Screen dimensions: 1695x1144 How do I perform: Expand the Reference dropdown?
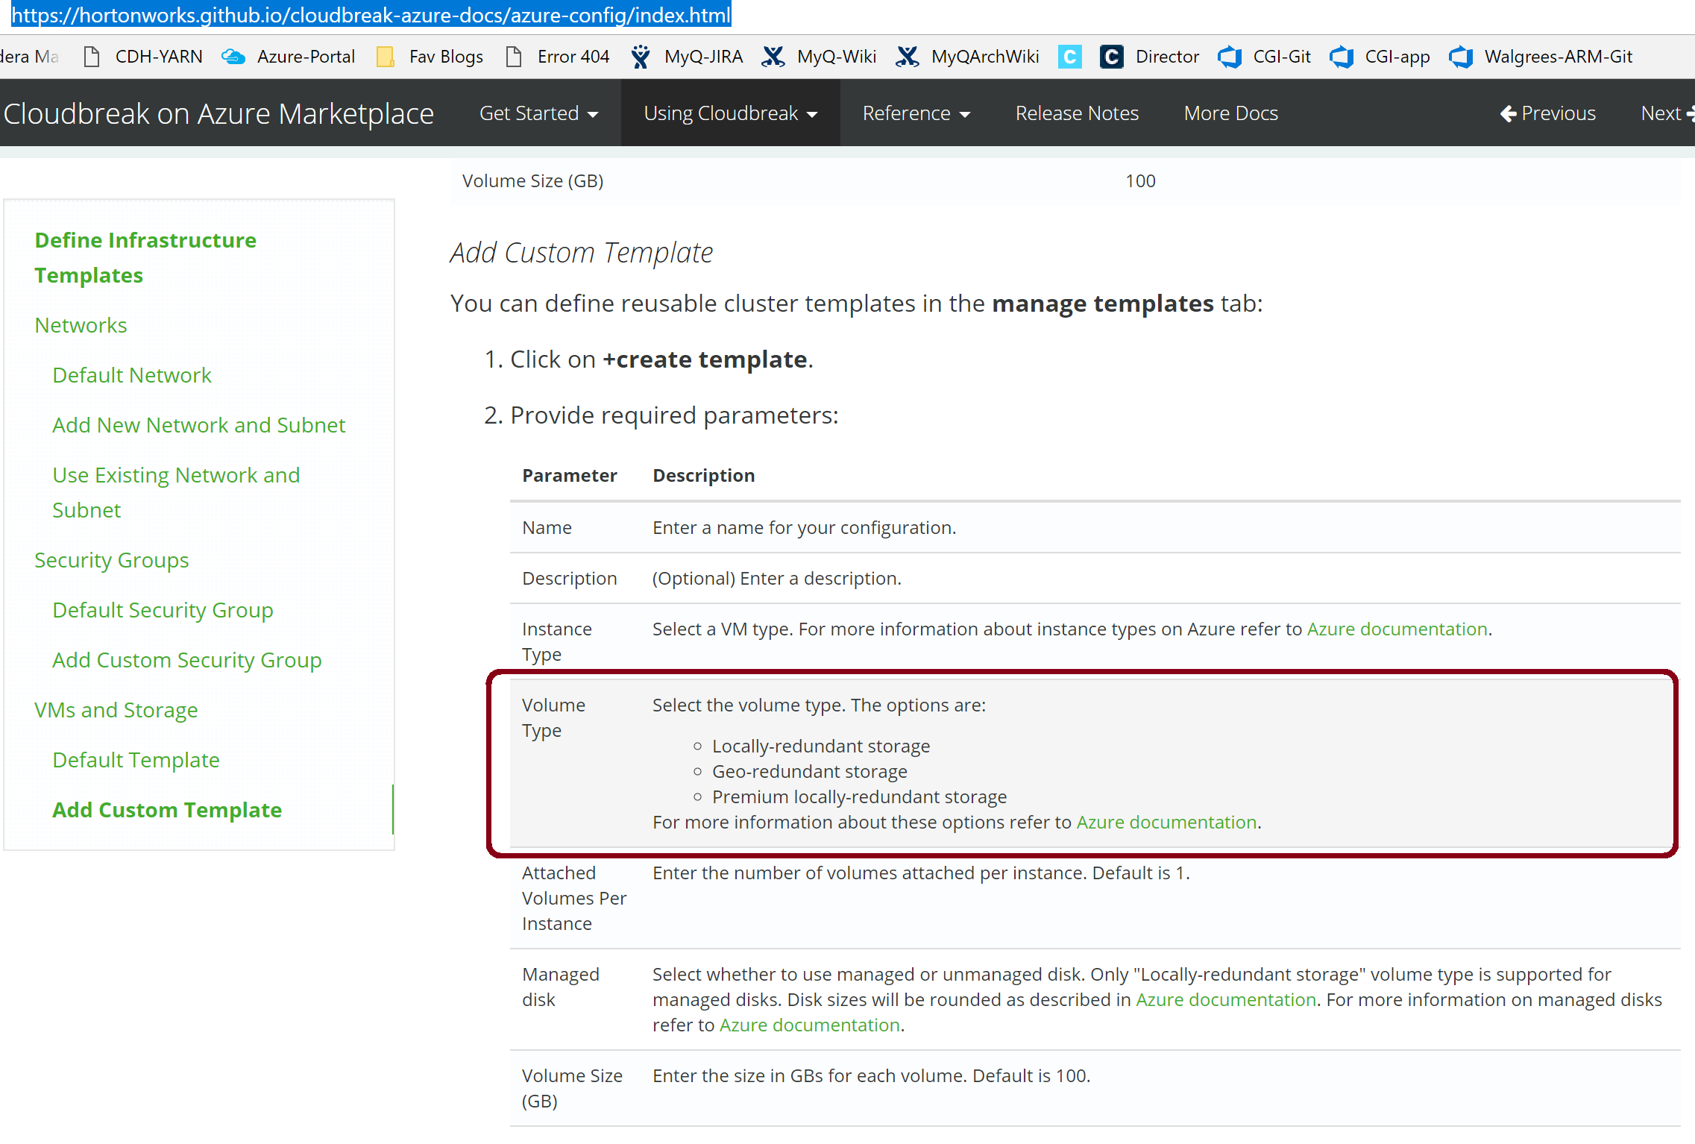tap(916, 113)
